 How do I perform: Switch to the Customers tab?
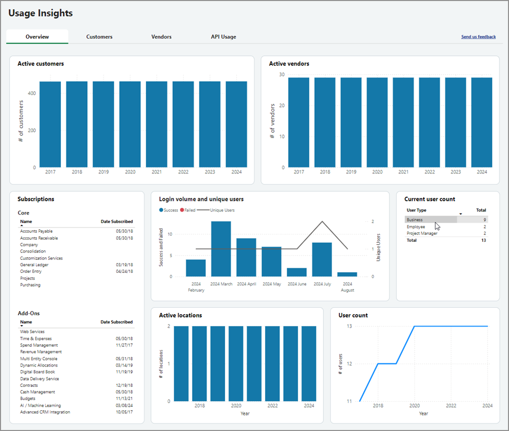[x=99, y=37]
